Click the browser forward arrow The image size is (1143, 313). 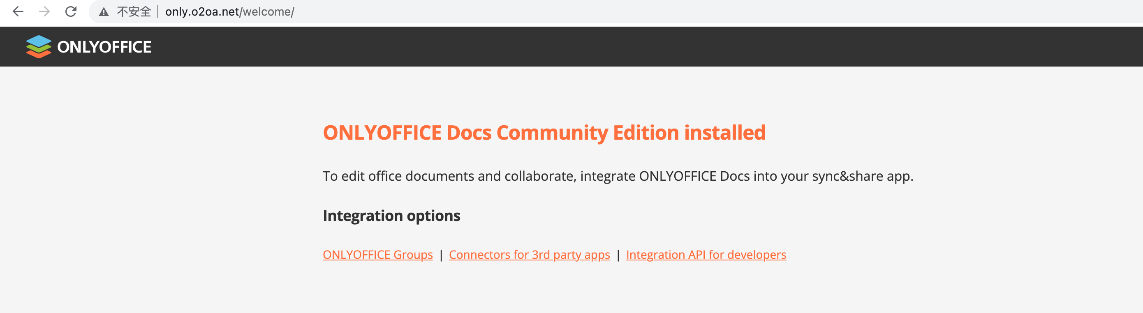(44, 12)
